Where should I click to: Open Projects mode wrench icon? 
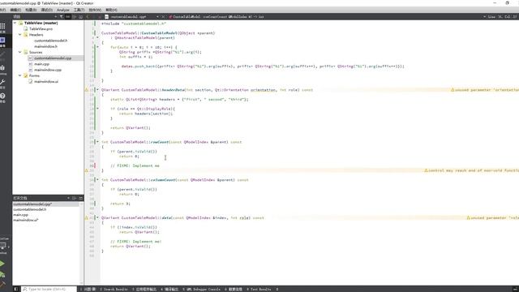pos(2,83)
